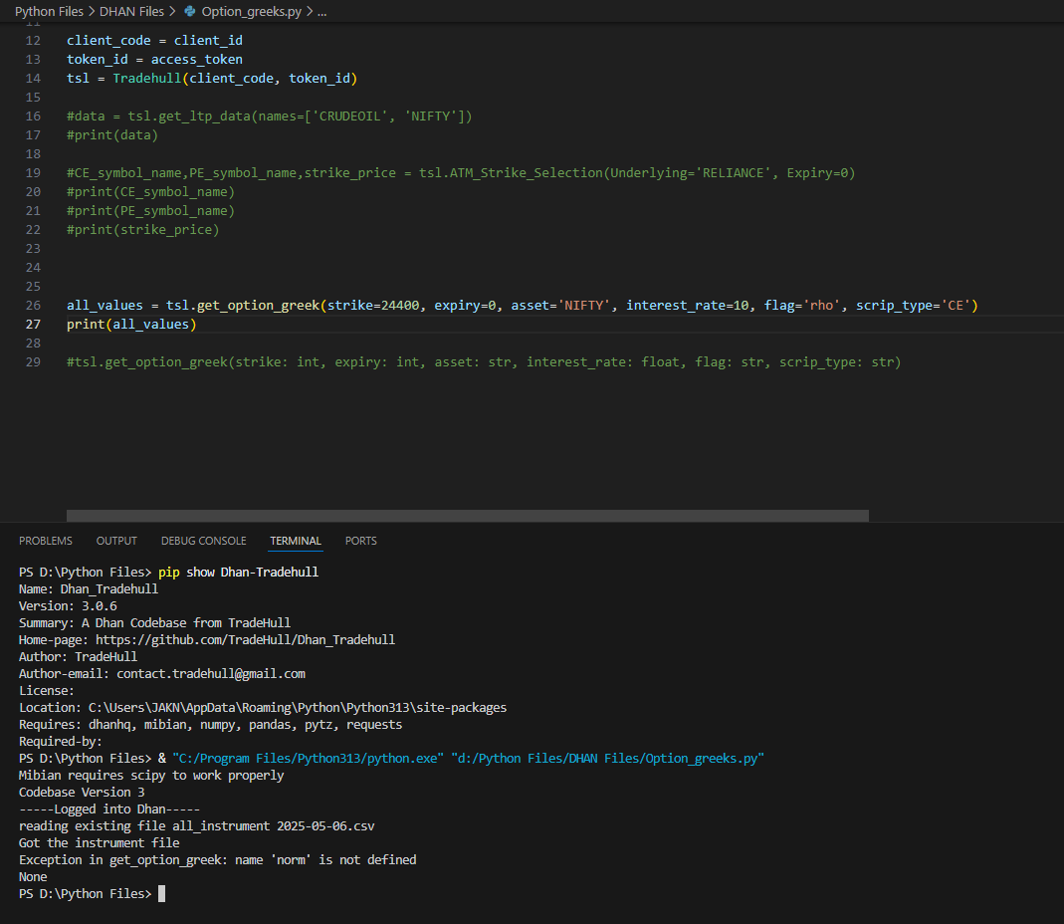Screen dimensions: 1064x924
Task: Click 'Exception in get_option_greek' terminal line
Action: click(217, 859)
